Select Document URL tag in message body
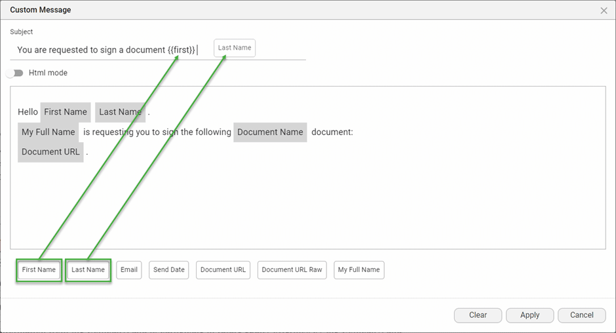616x333 pixels. tap(50, 152)
